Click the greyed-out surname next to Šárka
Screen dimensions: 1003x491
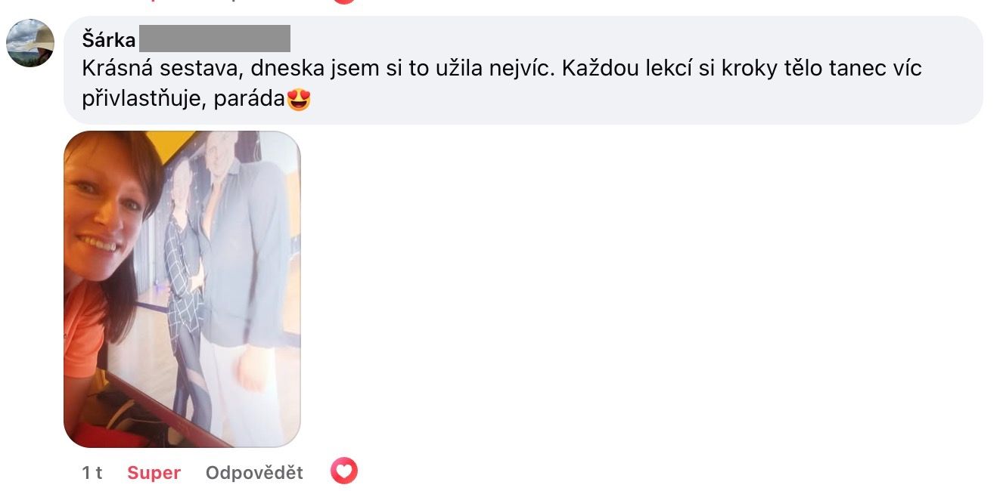[x=215, y=39]
